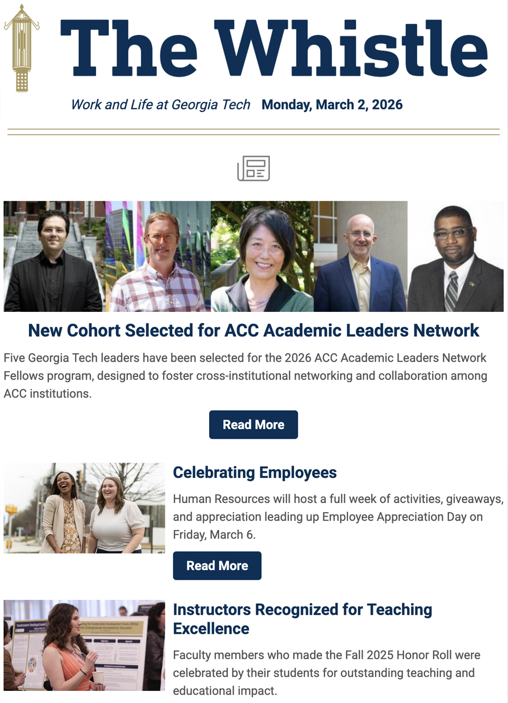Click "The Whistle" masthead title
Screen dimensions: 508x703
point(274,49)
